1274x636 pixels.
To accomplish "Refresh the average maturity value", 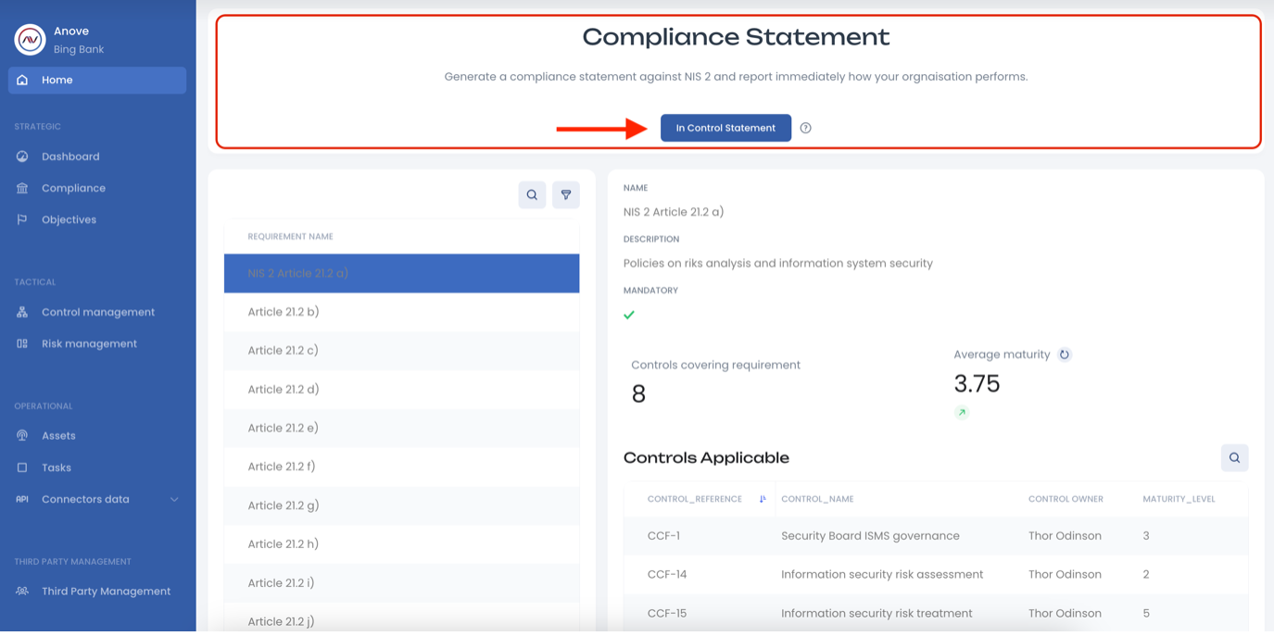I will [1065, 355].
